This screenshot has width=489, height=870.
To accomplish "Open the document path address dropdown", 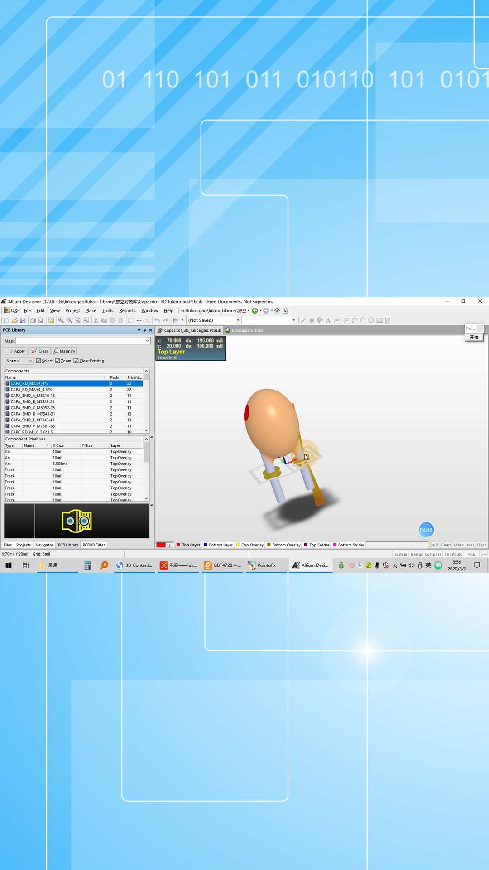I will coord(249,311).
